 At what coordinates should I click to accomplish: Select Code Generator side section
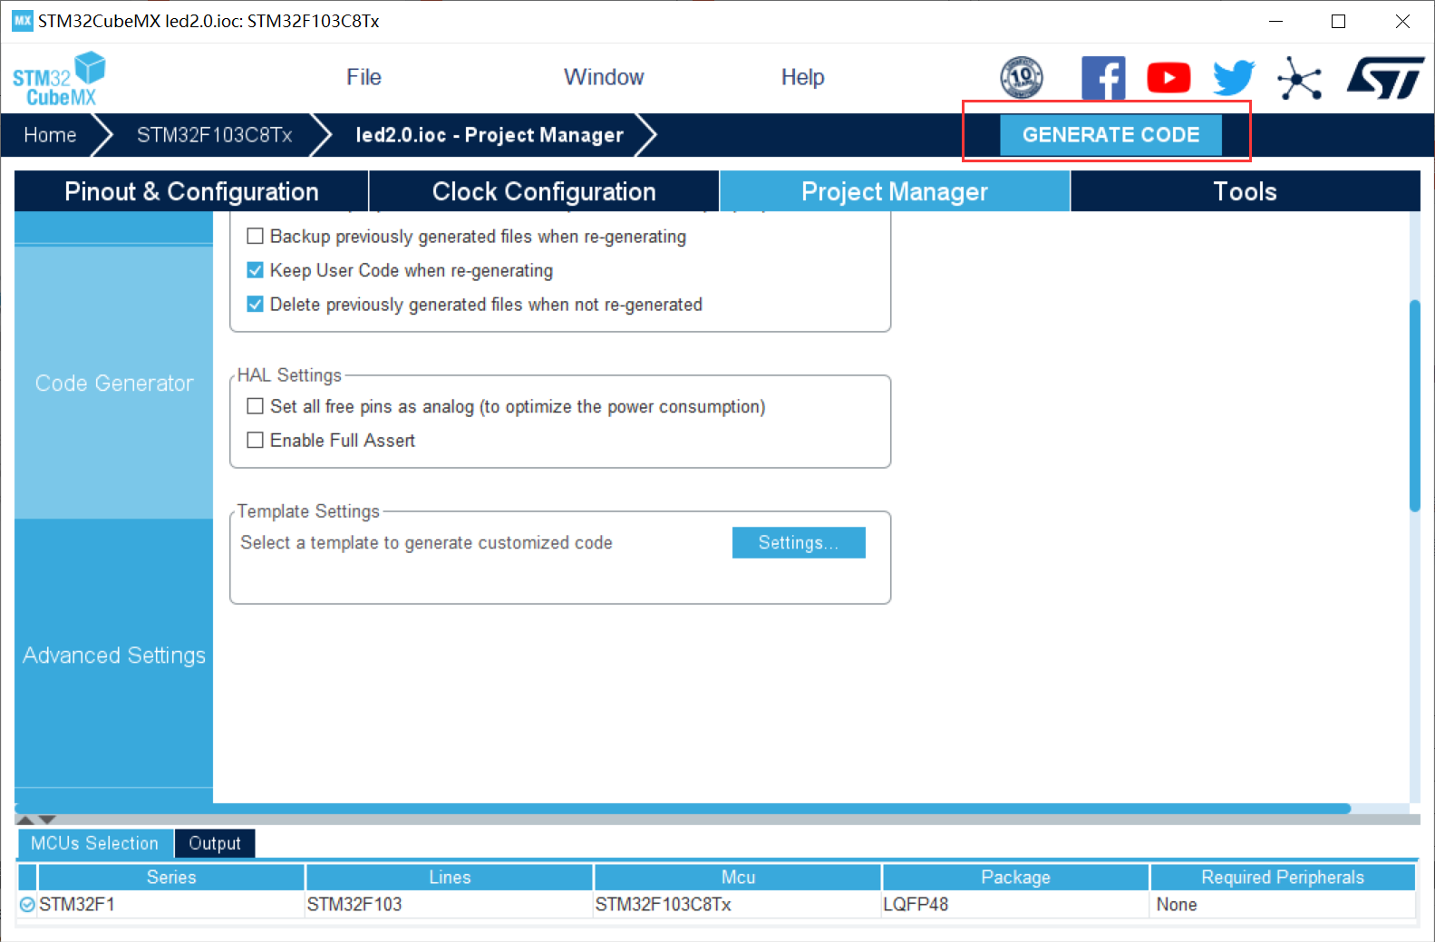point(114,383)
